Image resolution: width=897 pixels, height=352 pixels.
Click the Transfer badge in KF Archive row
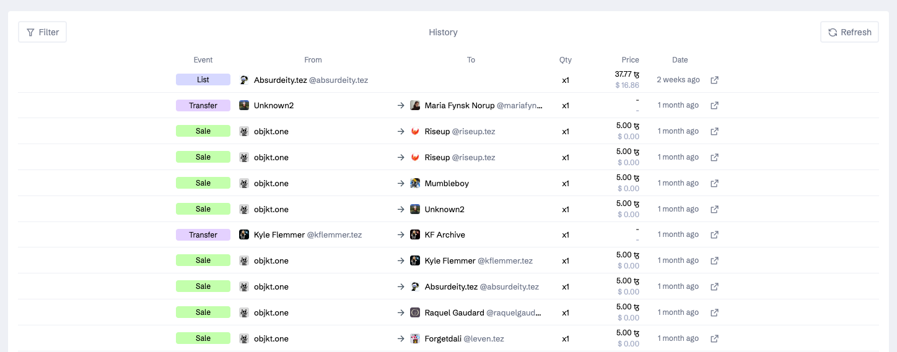pyautogui.click(x=203, y=234)
